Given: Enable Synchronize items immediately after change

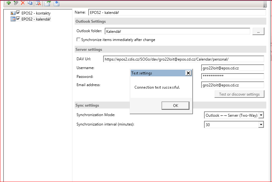Looking at the screenshot, I should [78, 40].
